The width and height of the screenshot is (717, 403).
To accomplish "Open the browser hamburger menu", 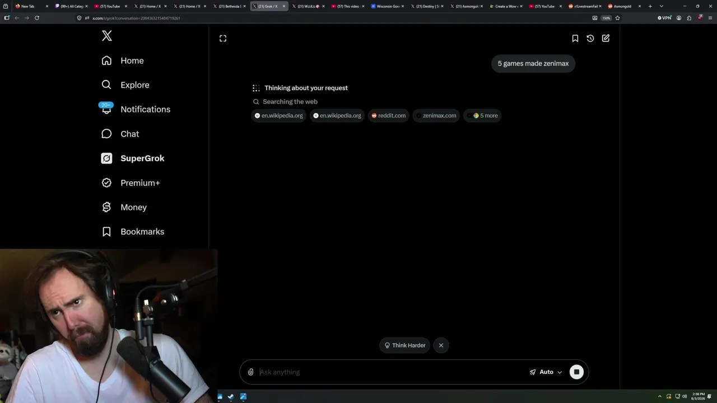I will [x=710, y=18].
